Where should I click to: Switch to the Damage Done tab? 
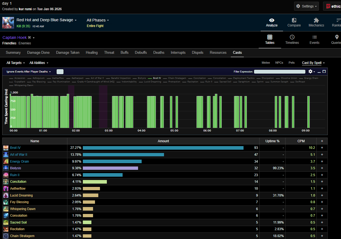[38, 52]
